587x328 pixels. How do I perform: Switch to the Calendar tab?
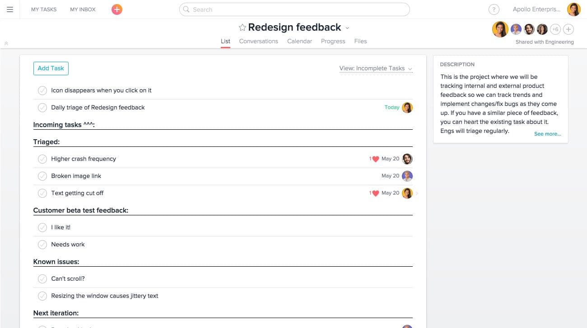click(299, 41)
